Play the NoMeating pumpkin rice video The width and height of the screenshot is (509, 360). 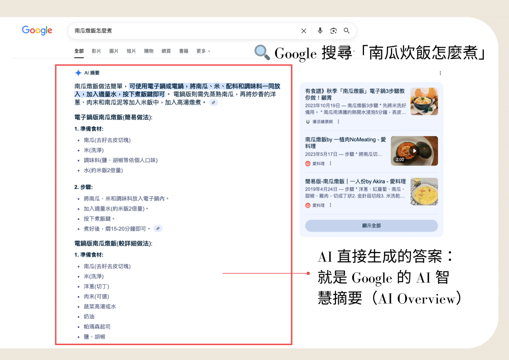[414, 151]
